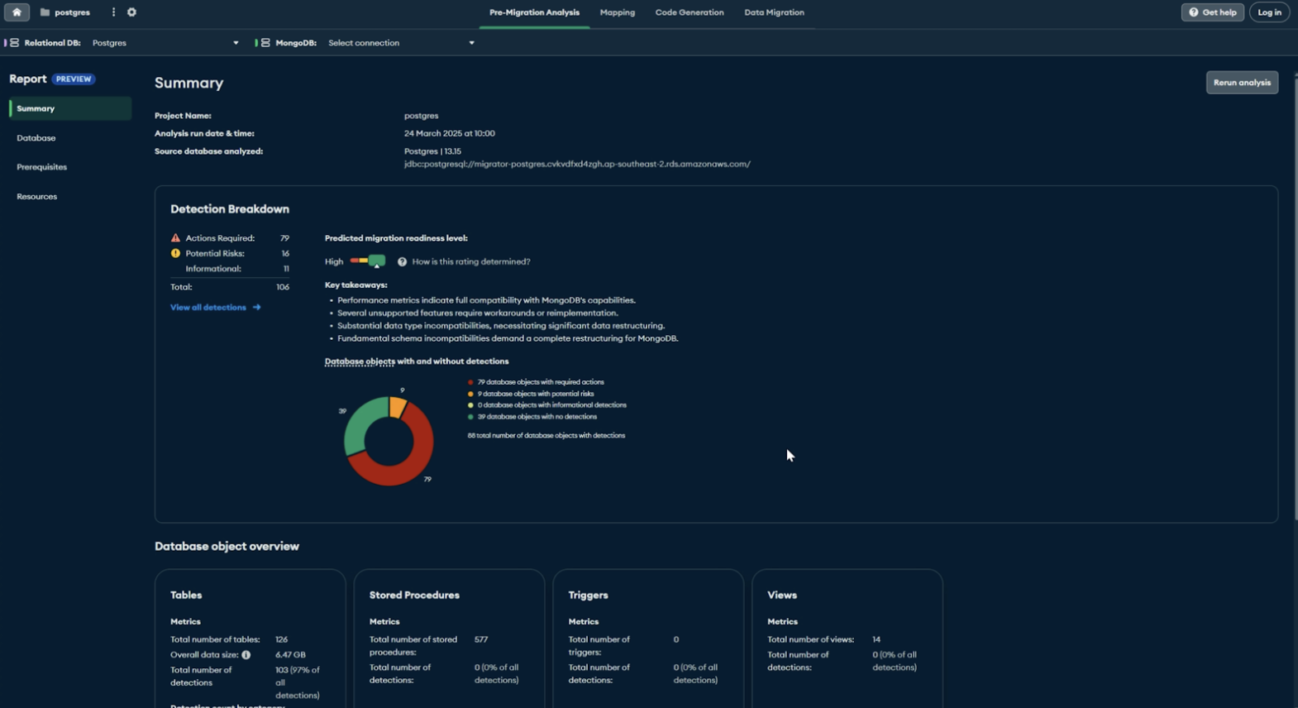Click How is this rating determined link

coord(471,261)
